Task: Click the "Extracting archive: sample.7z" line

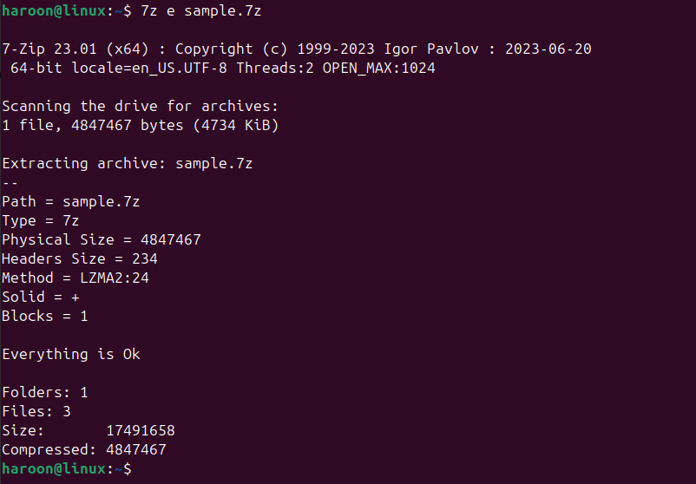Action: pos(127,163)
